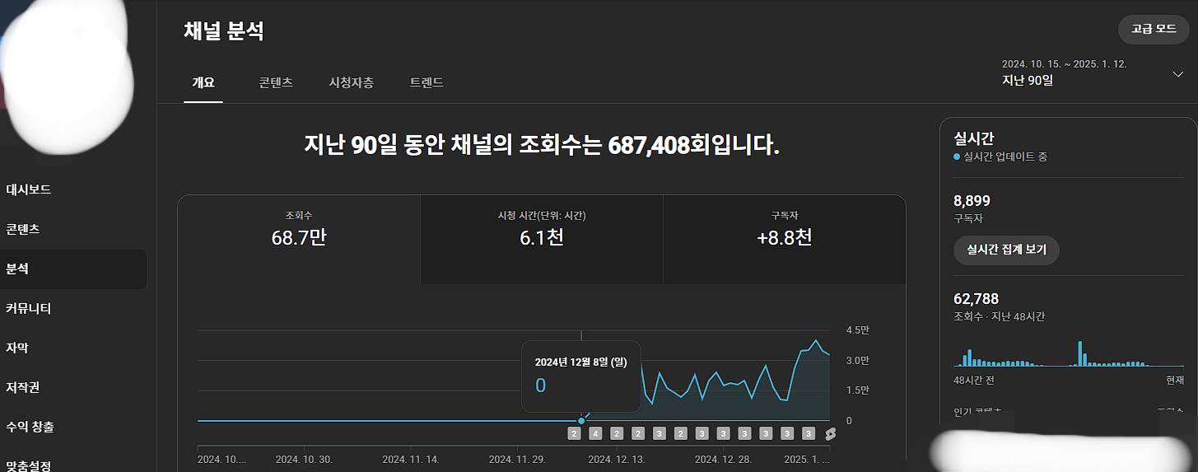Open 대시보드 in the sidebar
The width and height of the screenshot is (1198, 472).
tap(29, 189)
